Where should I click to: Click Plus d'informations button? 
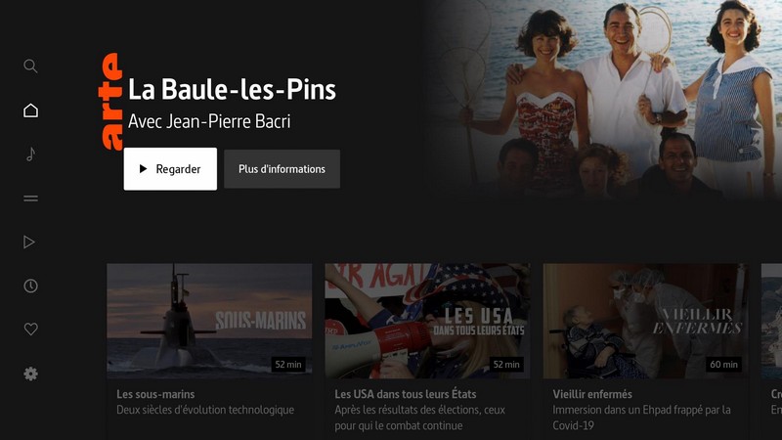282,169
